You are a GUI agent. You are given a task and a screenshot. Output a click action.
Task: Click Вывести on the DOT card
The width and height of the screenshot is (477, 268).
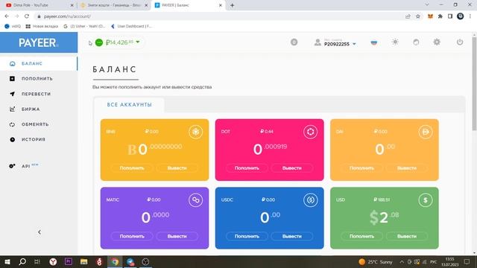[291, 168]
